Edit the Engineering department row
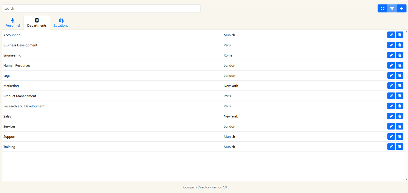 391,55
